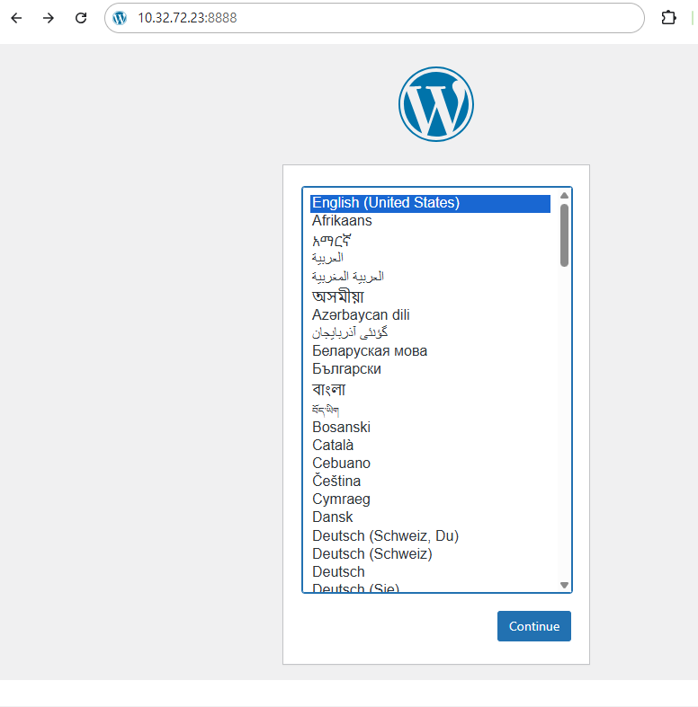698x707 pixels.
Task: Click the browser back arrow
Action: 16,18
